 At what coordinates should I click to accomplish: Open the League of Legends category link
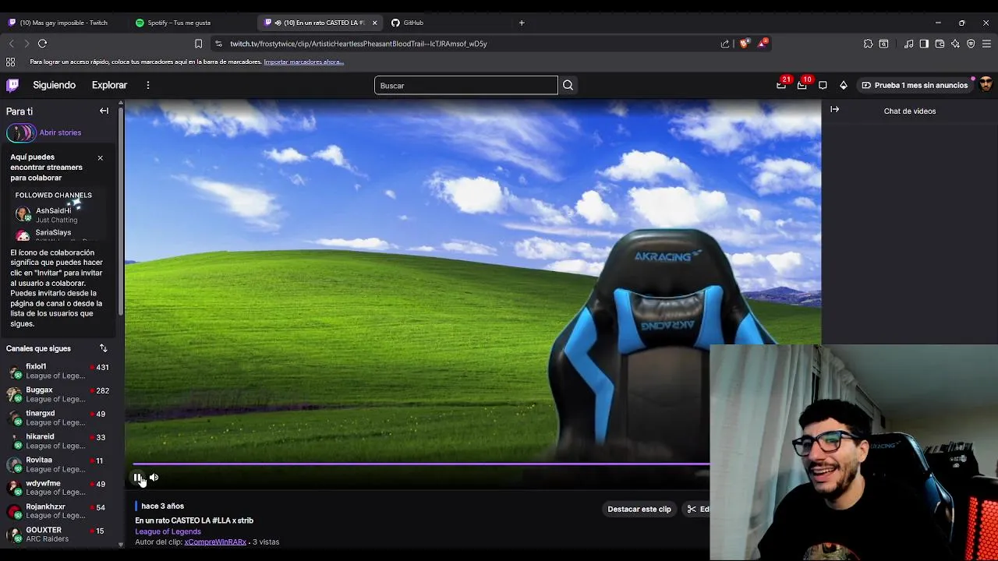[168, 531]
